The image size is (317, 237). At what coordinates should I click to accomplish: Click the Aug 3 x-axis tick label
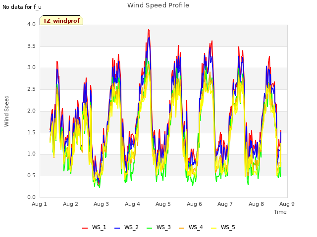101,204
